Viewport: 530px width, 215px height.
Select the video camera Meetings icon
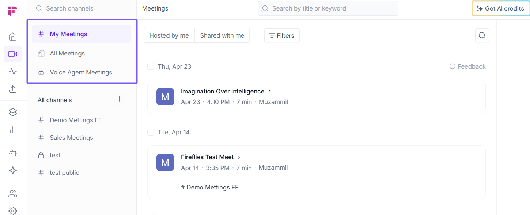pyautogui.click(x=13, y=54)
